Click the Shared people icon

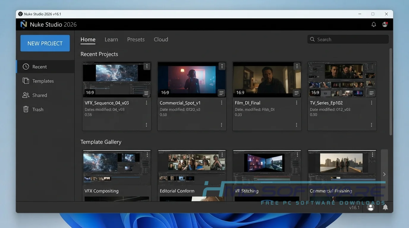click(x=26, y=95)
